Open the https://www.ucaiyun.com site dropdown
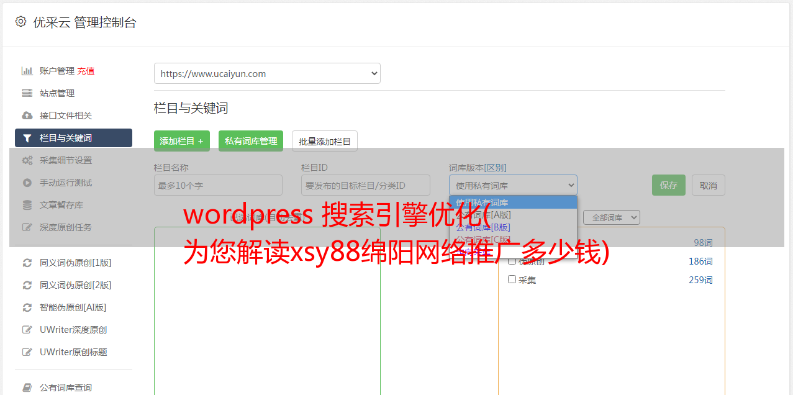Image resolution: width=793 pixels, height=395 pixels. point(267,73)
